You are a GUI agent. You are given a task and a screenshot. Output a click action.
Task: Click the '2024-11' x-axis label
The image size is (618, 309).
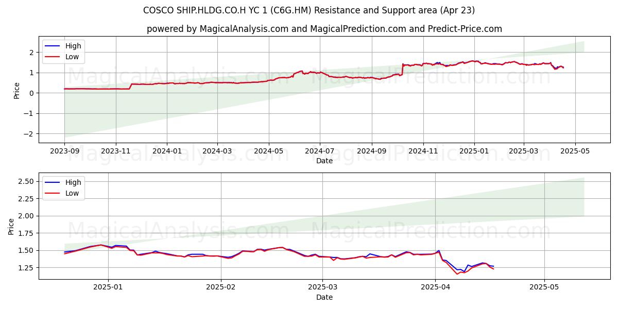423,151
